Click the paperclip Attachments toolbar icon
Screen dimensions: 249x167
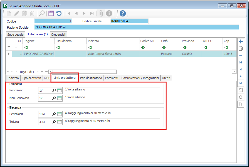(x=101, y=13)
